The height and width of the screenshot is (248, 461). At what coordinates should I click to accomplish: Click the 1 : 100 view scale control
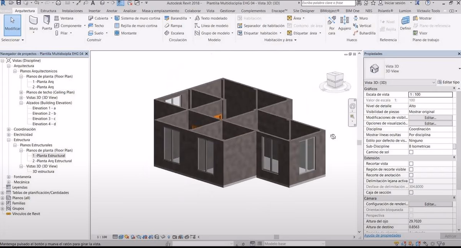[x=102, y=237]
